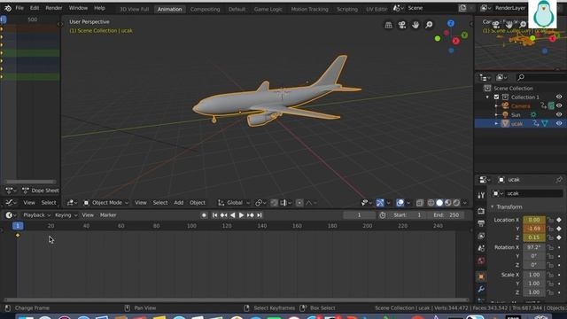
Task: Toggle ucak visibility eye
Action: [x=559, y=124]
